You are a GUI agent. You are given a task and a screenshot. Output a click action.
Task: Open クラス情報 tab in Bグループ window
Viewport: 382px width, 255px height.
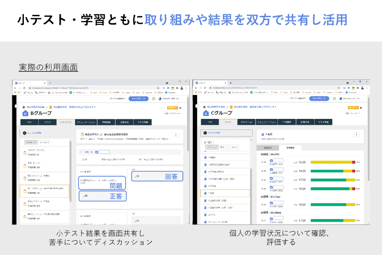point(143,122)
